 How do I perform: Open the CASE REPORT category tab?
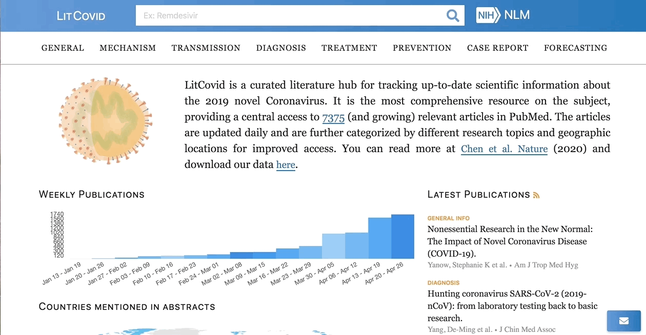pyautogui.click(x=497, y=48)
